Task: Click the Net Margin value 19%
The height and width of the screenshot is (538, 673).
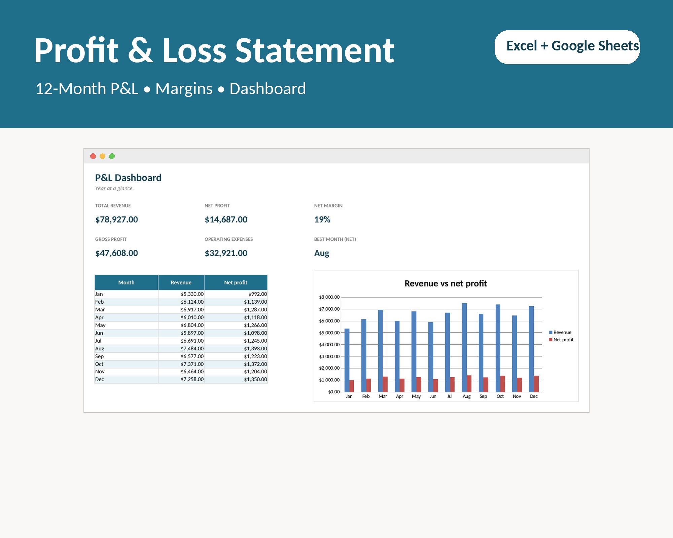Action: pyautogui.click(x=322, y=220)
